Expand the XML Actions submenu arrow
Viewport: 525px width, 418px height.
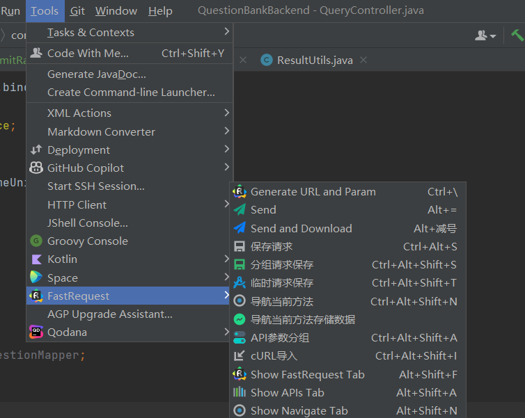click(x=227, y=113)
